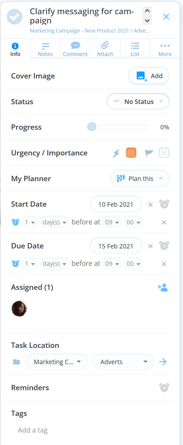Open a new reminder with the Reminders alarm icon

(164, 387)
